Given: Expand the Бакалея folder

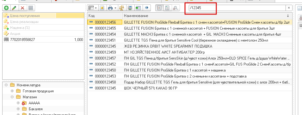Looking at the screenshot, I should point(18,109).
